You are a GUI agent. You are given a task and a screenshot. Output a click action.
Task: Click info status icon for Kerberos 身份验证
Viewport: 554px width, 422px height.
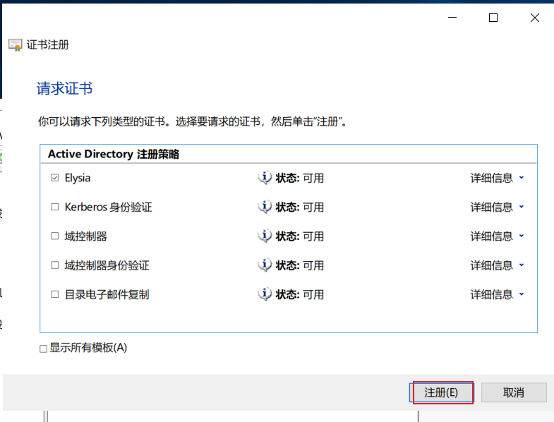click(x=265, y=207)
